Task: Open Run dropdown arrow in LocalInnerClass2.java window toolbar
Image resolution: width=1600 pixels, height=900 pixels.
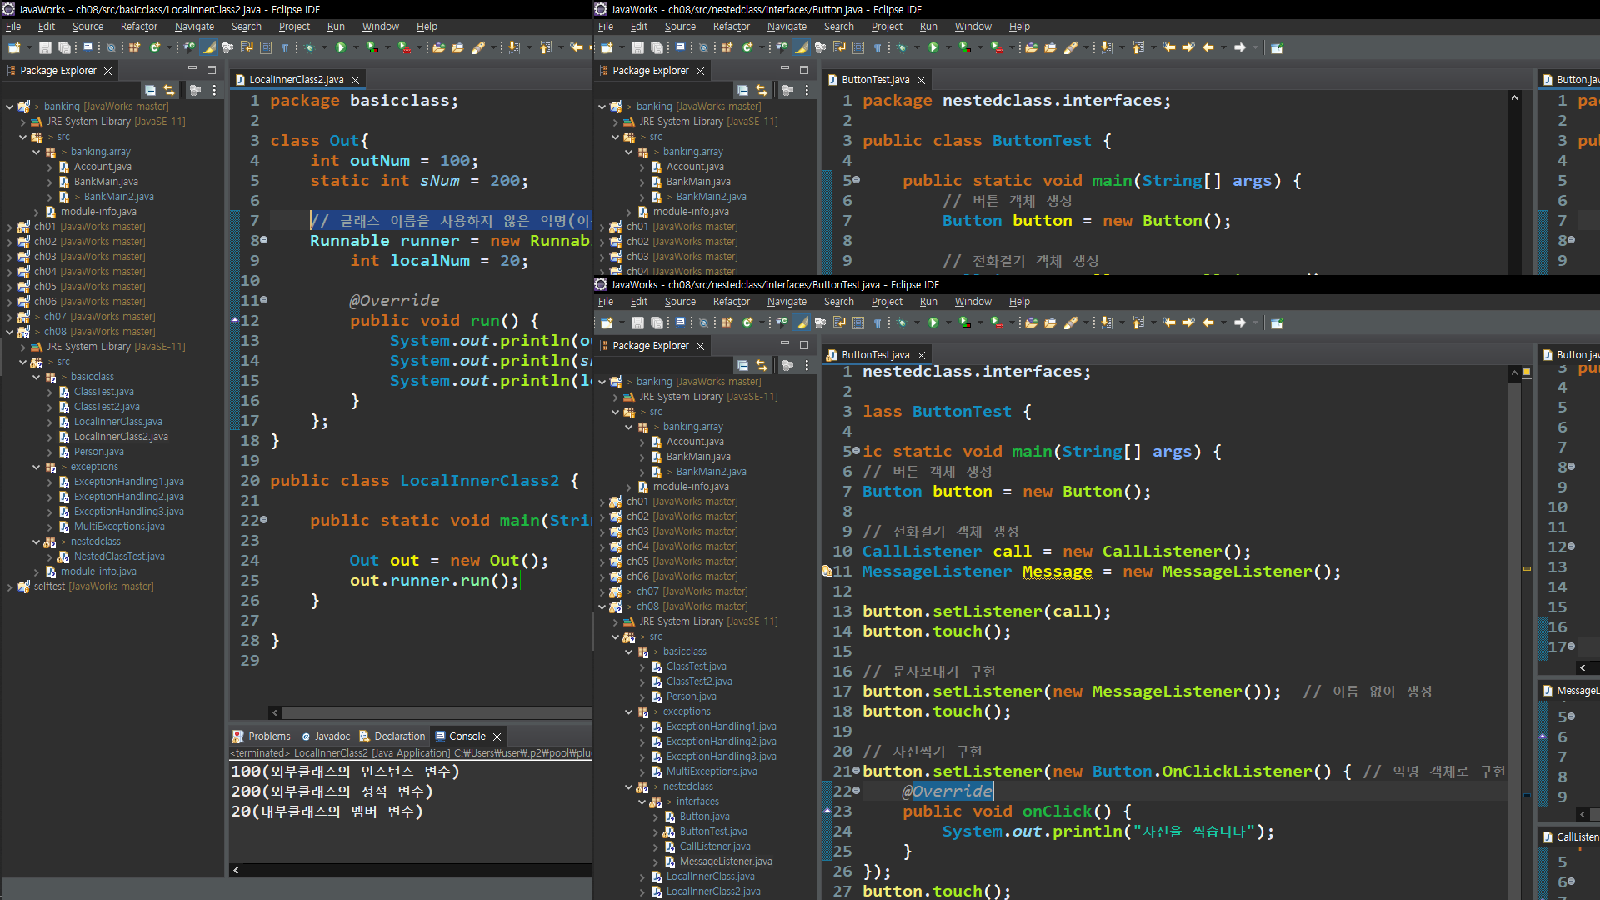Action: (356, 47)
